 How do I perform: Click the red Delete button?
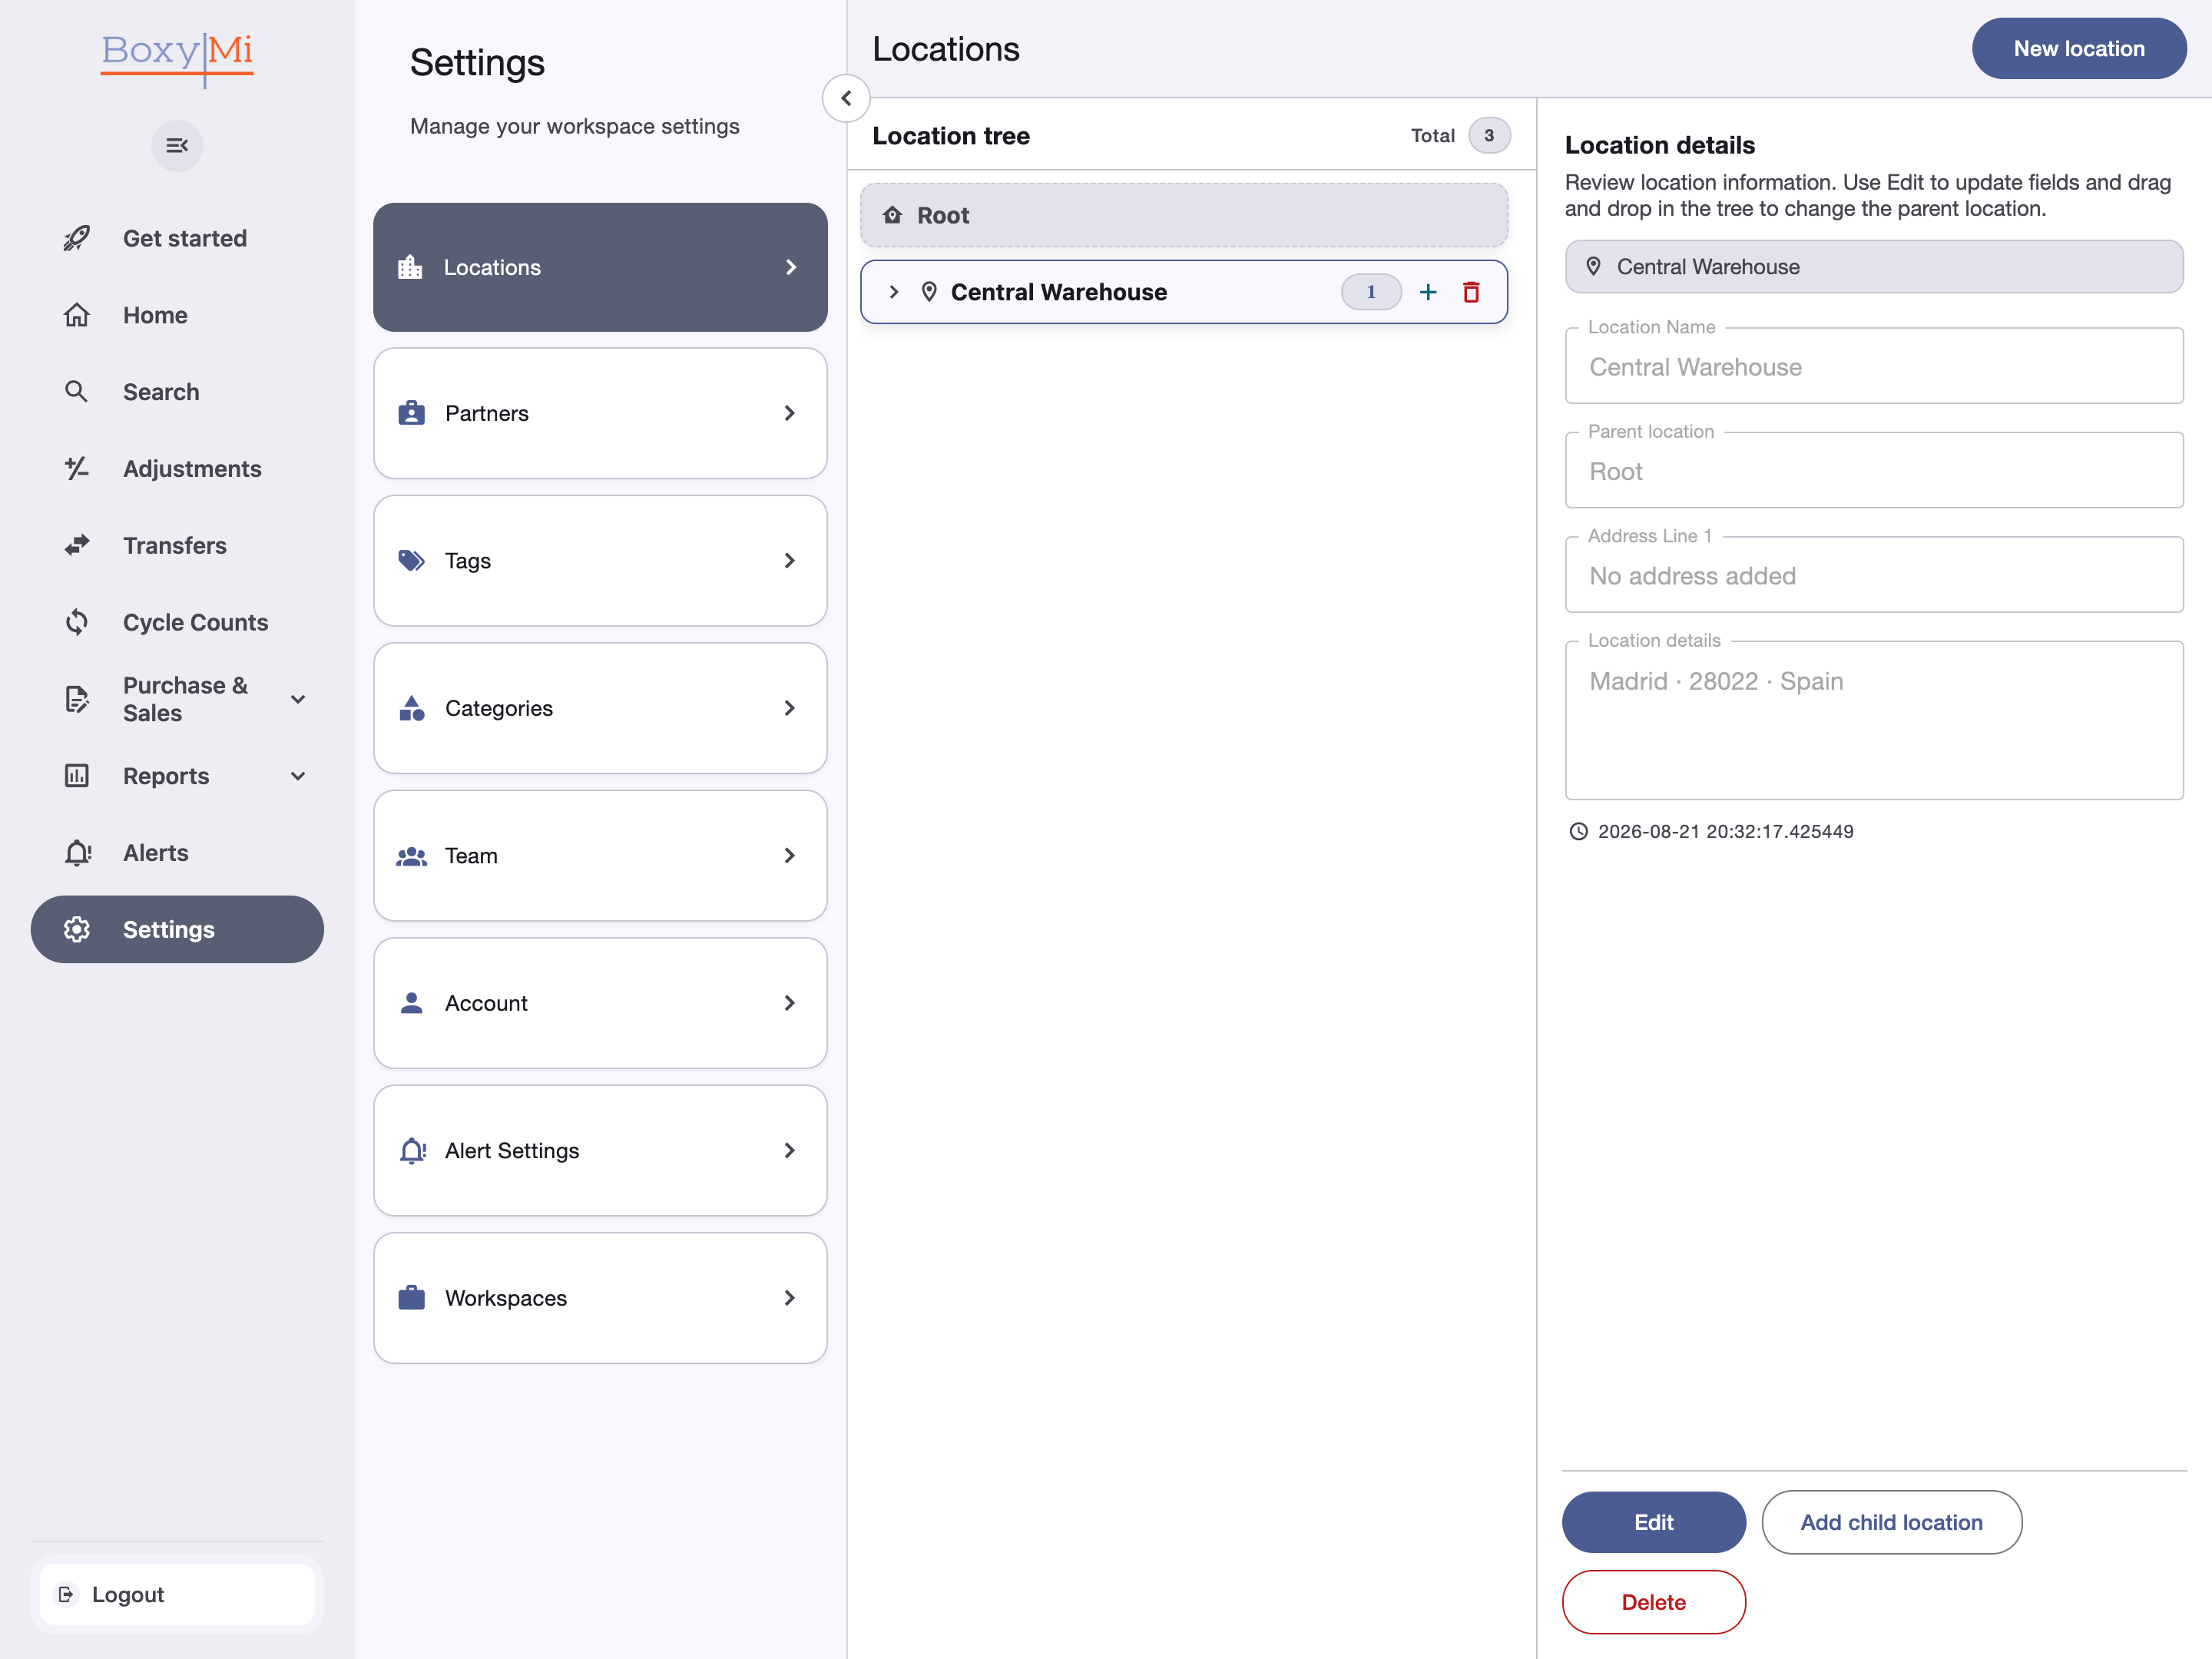[x=1654, y=1602]
